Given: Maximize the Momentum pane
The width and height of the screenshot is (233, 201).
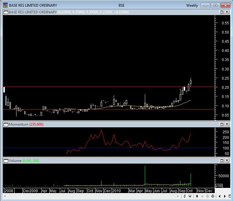Looking at the screenshot, I should click(x=221, y=124).
